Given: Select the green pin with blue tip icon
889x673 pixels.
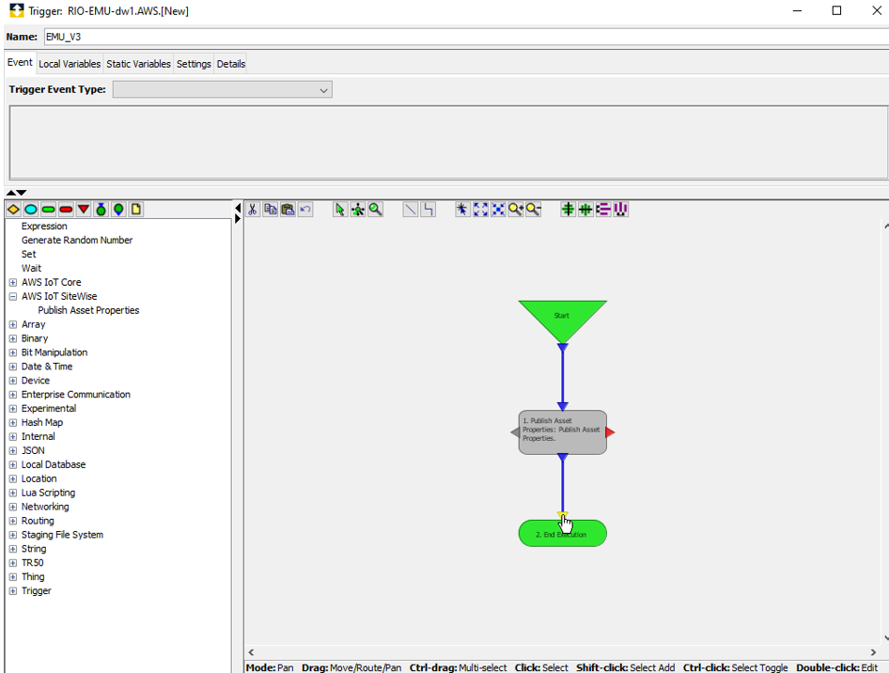Looking at the screenshot, I should click(118, 210).
